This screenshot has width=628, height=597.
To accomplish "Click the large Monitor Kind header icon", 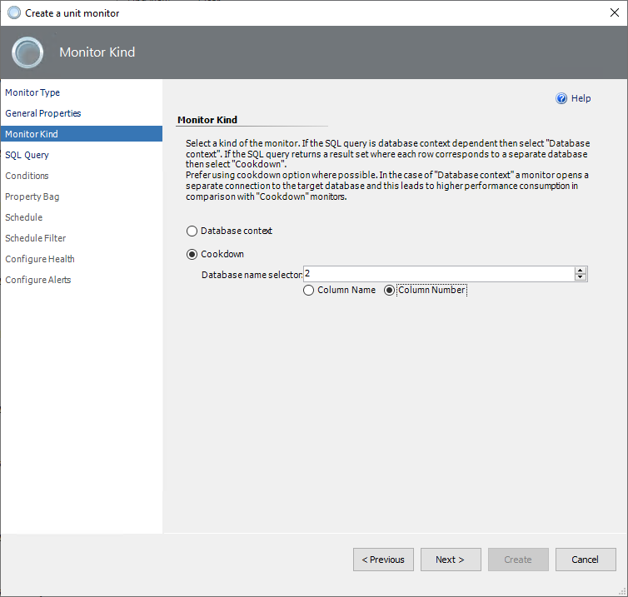I will click(x=27, y=52).
